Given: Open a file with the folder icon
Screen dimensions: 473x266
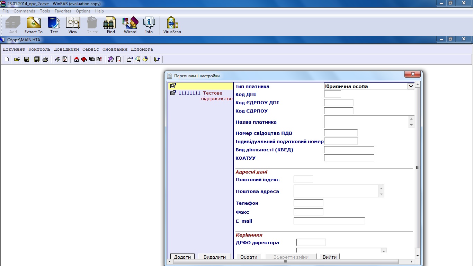Looking at the screenshot, I should click(x=17, y=59).
